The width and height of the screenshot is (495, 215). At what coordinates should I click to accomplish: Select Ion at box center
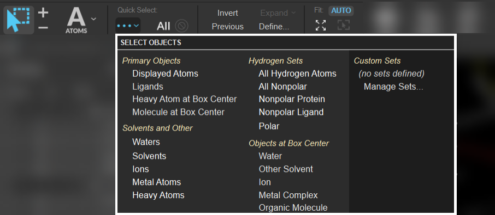264,182
